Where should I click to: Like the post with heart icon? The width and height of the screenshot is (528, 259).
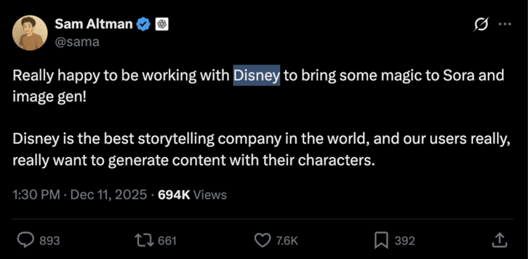263,240
